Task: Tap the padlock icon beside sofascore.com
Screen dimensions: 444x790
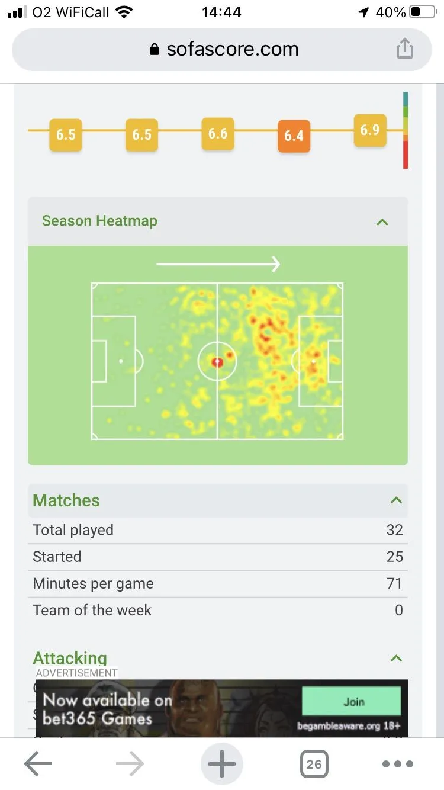Action: tap(155, 50)
